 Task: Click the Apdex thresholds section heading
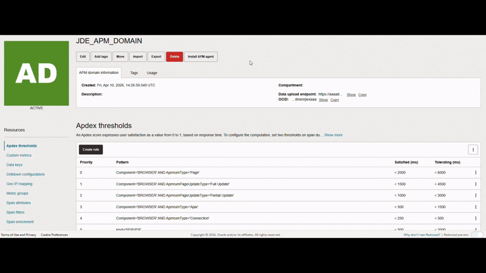tap(104, 126)
